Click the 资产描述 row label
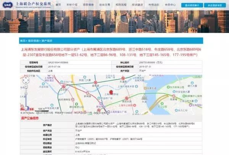The width and height of the screenshot is (229, 155). coord(47,125)
